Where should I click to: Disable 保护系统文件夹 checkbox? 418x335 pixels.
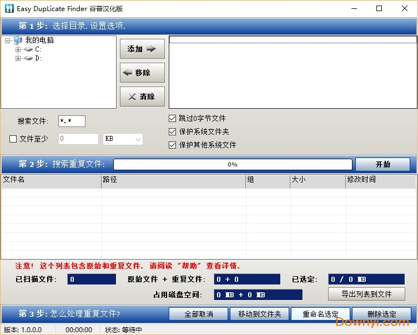[173, 131]
